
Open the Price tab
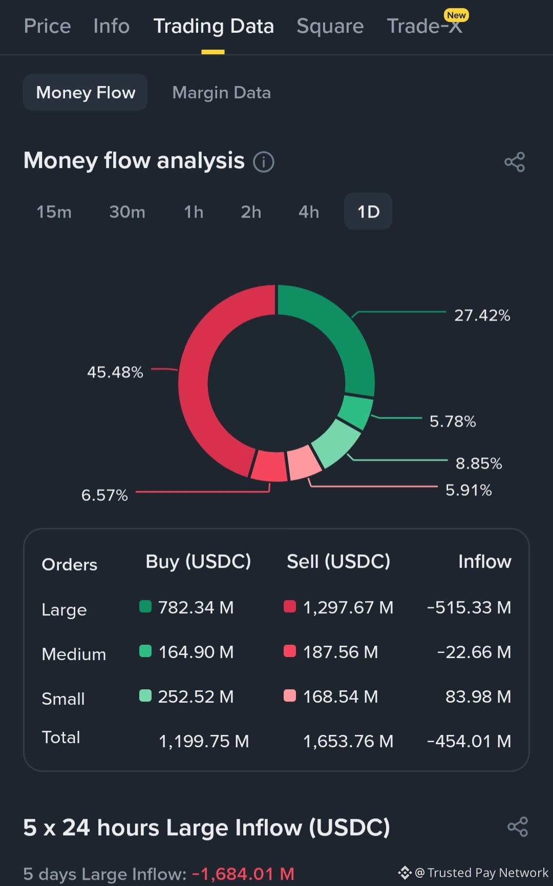click(47, 26)
